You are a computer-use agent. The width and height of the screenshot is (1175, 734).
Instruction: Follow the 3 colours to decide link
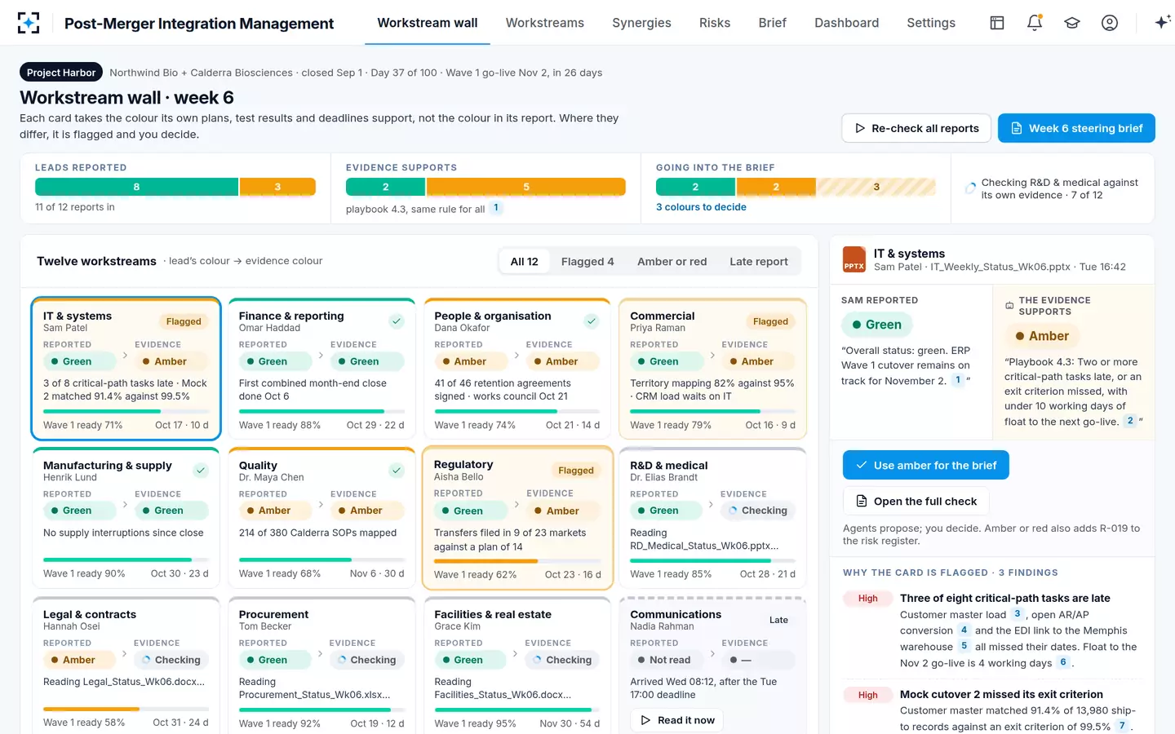pyautogui.click(x=701, y=207)
